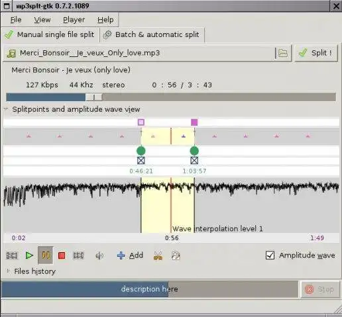This screenshot has height=317, width=342.
Task: Close the mp3splt-gtk window
Action: (336, 6)
